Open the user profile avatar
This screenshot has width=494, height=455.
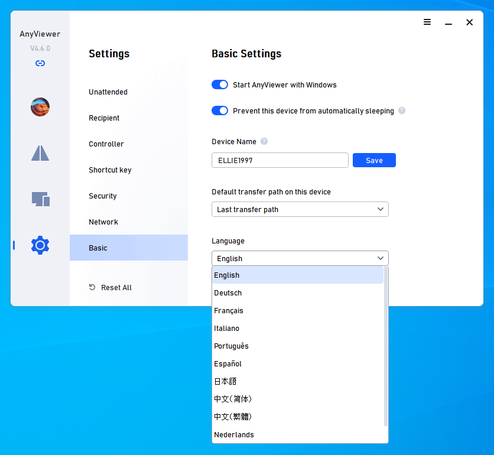click(x=40, y=107)
